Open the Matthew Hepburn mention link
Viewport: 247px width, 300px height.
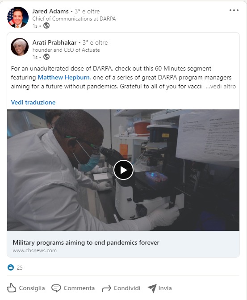(x=63, y=77)
